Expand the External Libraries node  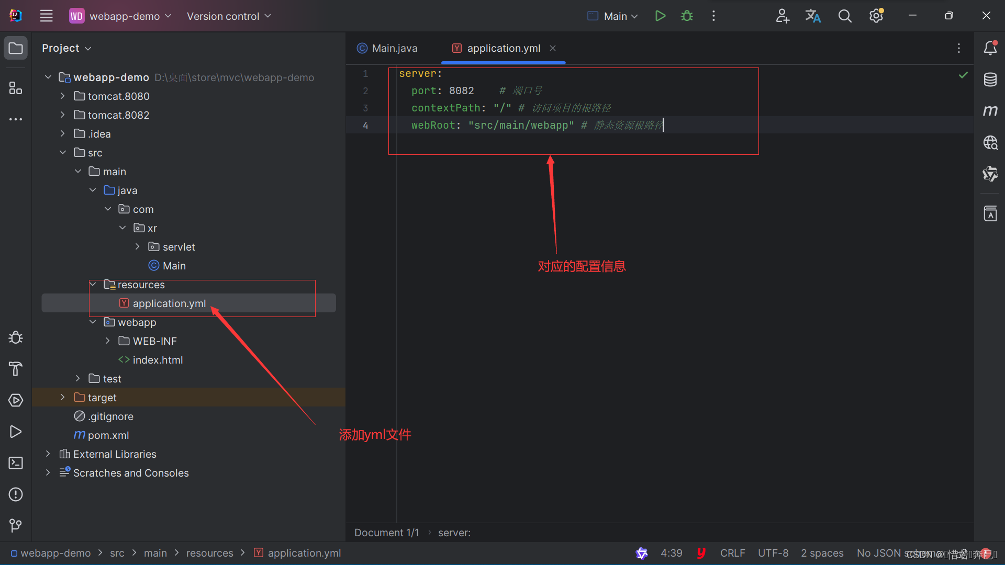tap(48, 454)
